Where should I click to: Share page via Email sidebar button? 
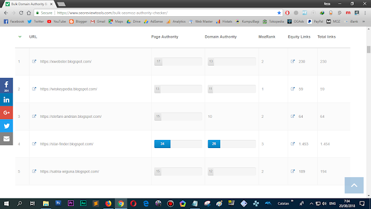6,139
